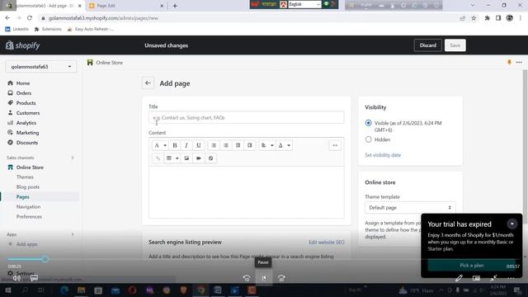Image resolution: width=528 pixels, height=297 pixels.
Task: Select the Visible radio button
Action: click(369, 123)
